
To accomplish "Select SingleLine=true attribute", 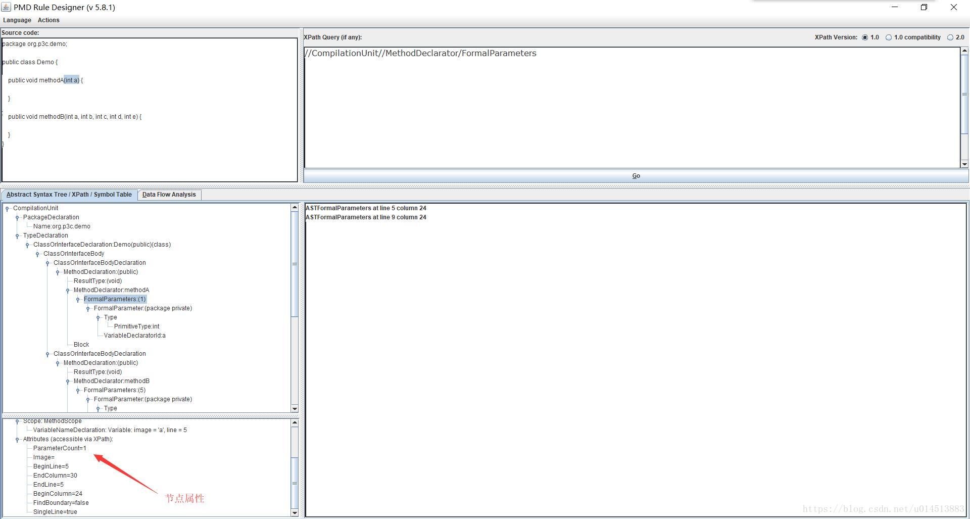I will click(x=55, y=512).
